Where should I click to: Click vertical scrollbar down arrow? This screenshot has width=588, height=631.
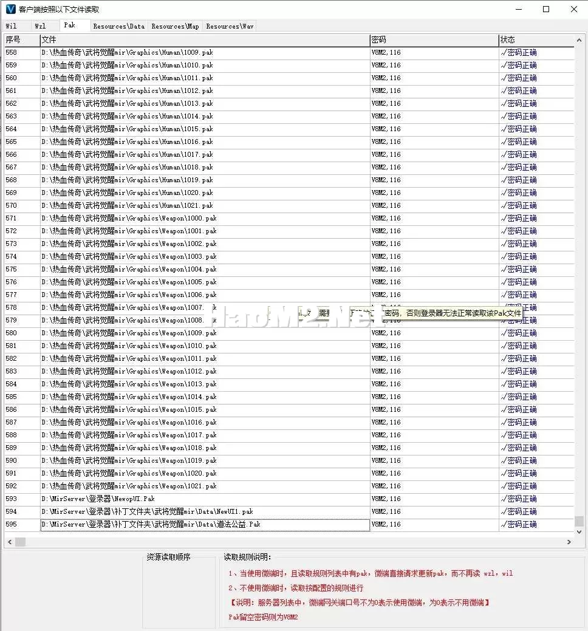pyautogui.click(x=579, y=531)
